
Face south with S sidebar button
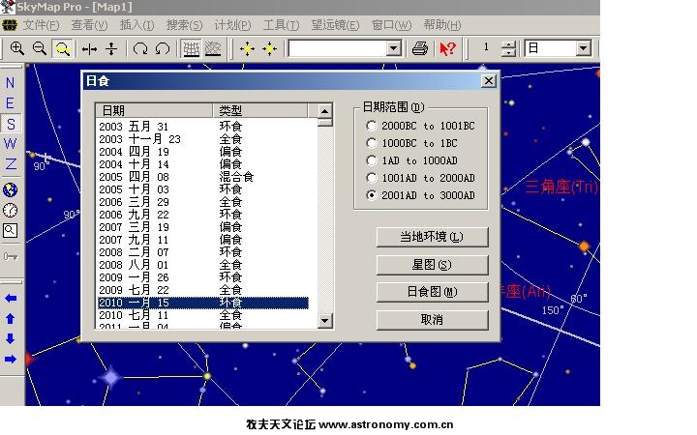[11, 124]
